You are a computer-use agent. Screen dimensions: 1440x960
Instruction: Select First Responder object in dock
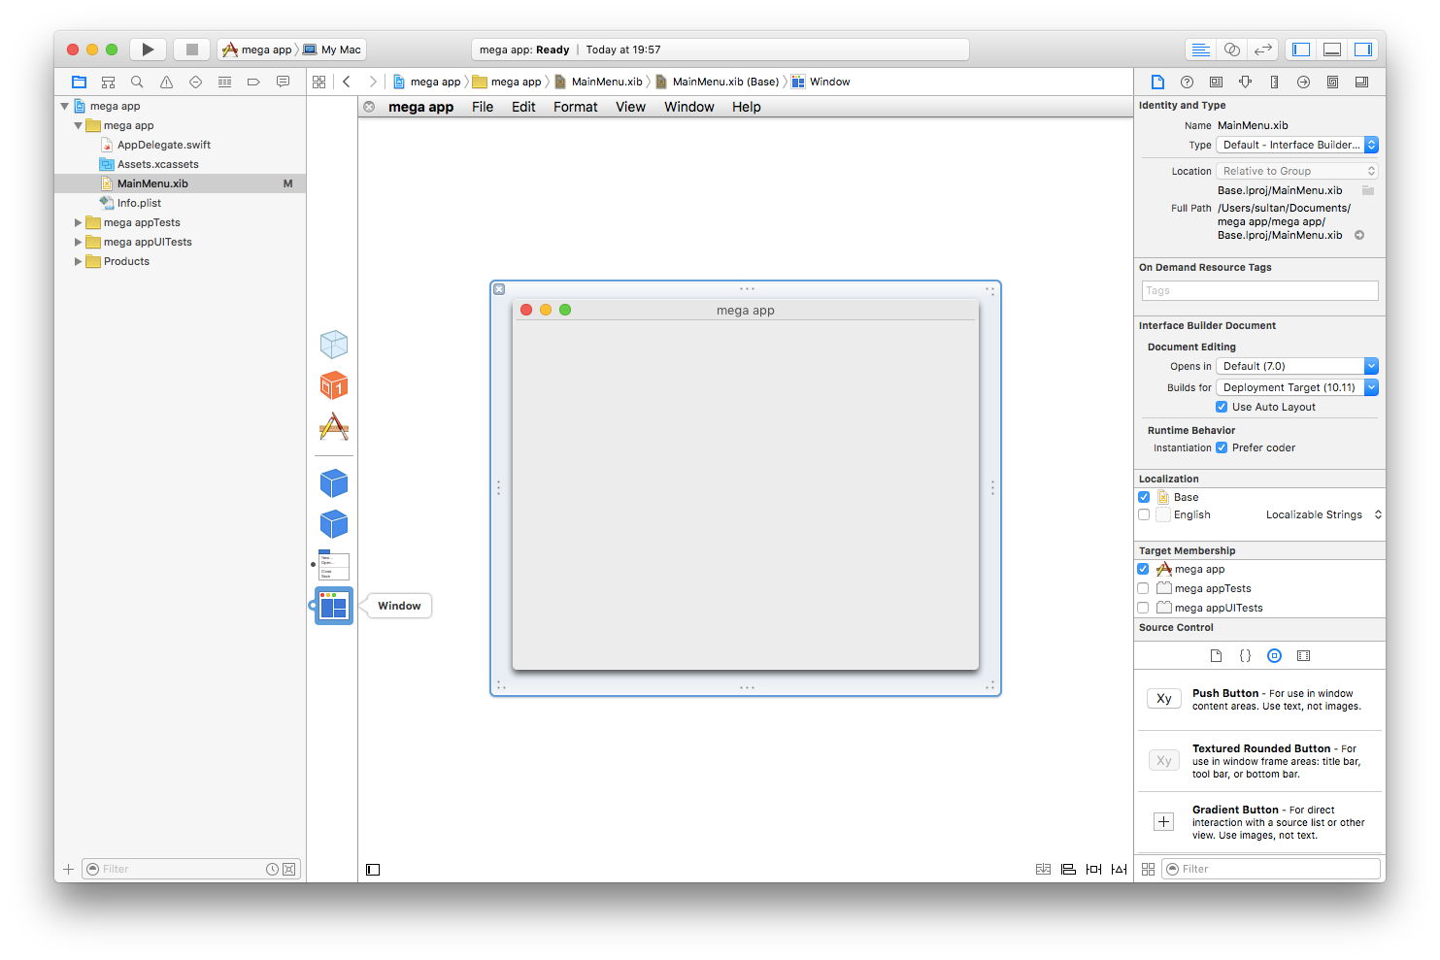pyautogui.click(x=334, y=385)
